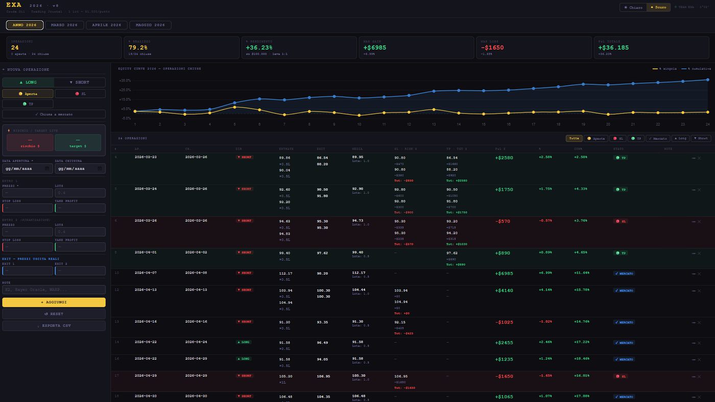Screen dimensions: 715x402
Task: Select Chiusa a mercato status
Action: (x=54, y=114)
